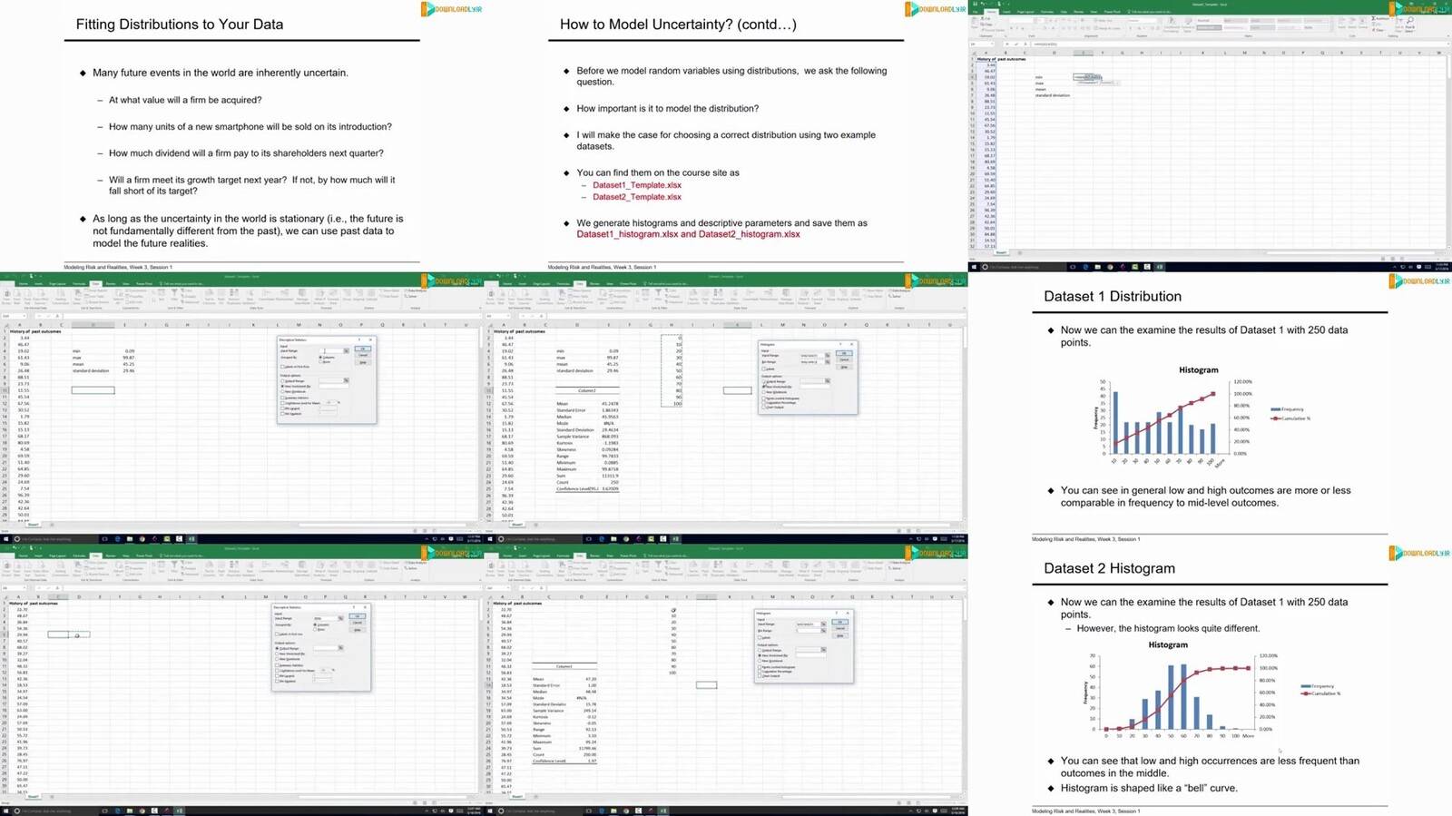
Task: Click Paste icon in Excel window without dialog
Action: coord(976,22)
